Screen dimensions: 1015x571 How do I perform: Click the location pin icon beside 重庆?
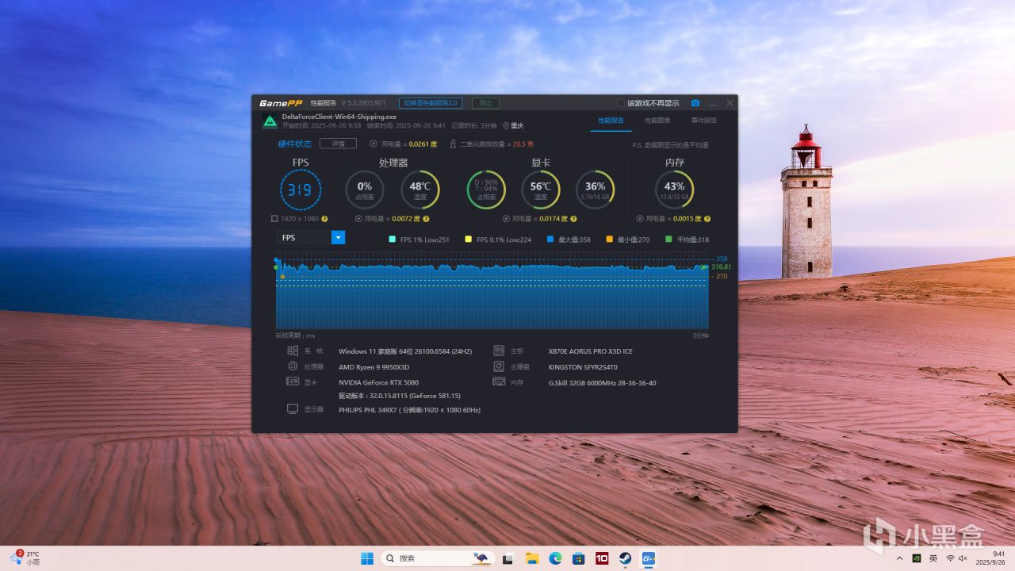tap(506, 125)
